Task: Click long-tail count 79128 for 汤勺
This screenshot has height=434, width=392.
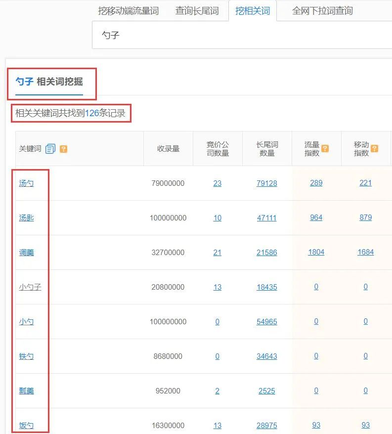Action: (x=266, y=183)
